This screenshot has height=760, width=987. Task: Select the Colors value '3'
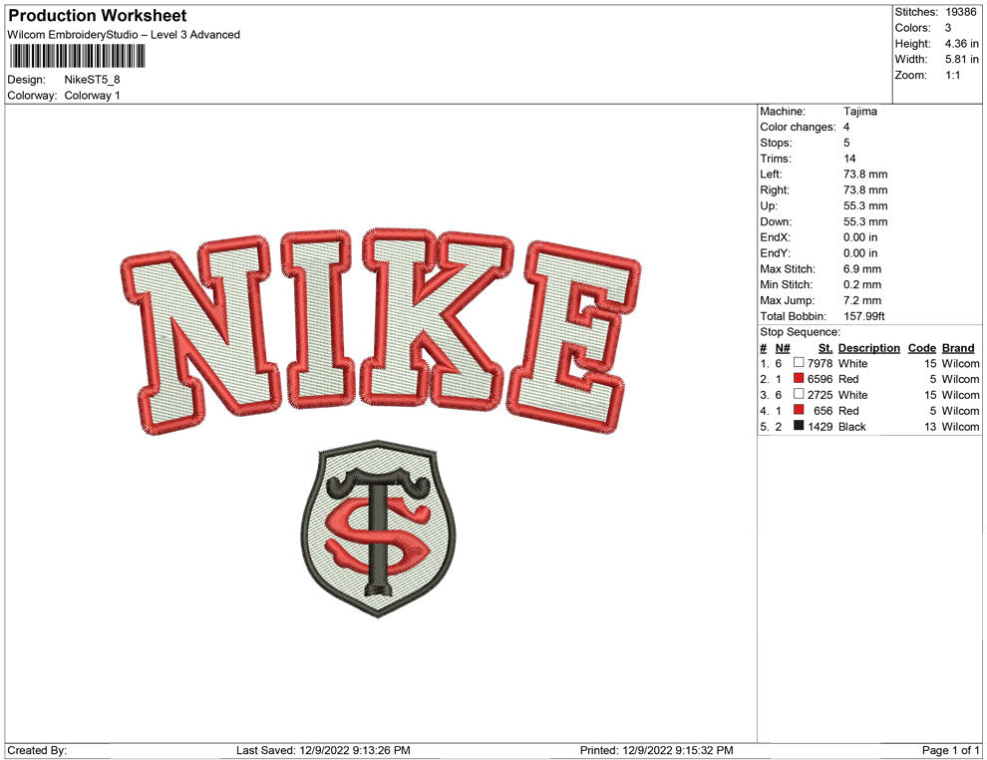click(948, 28)
